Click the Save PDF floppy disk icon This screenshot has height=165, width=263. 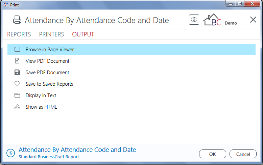tap(17, 72)
